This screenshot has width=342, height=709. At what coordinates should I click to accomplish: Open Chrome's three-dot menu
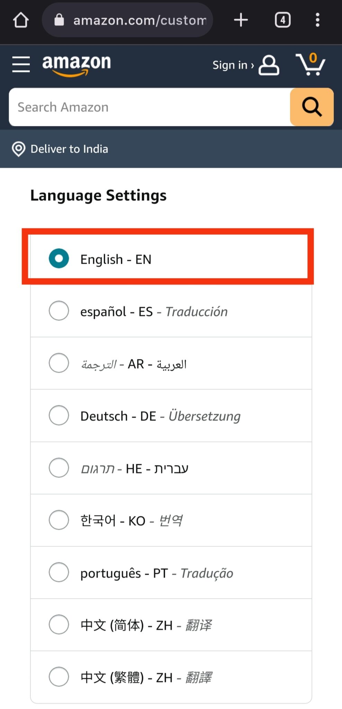(317, 20)
